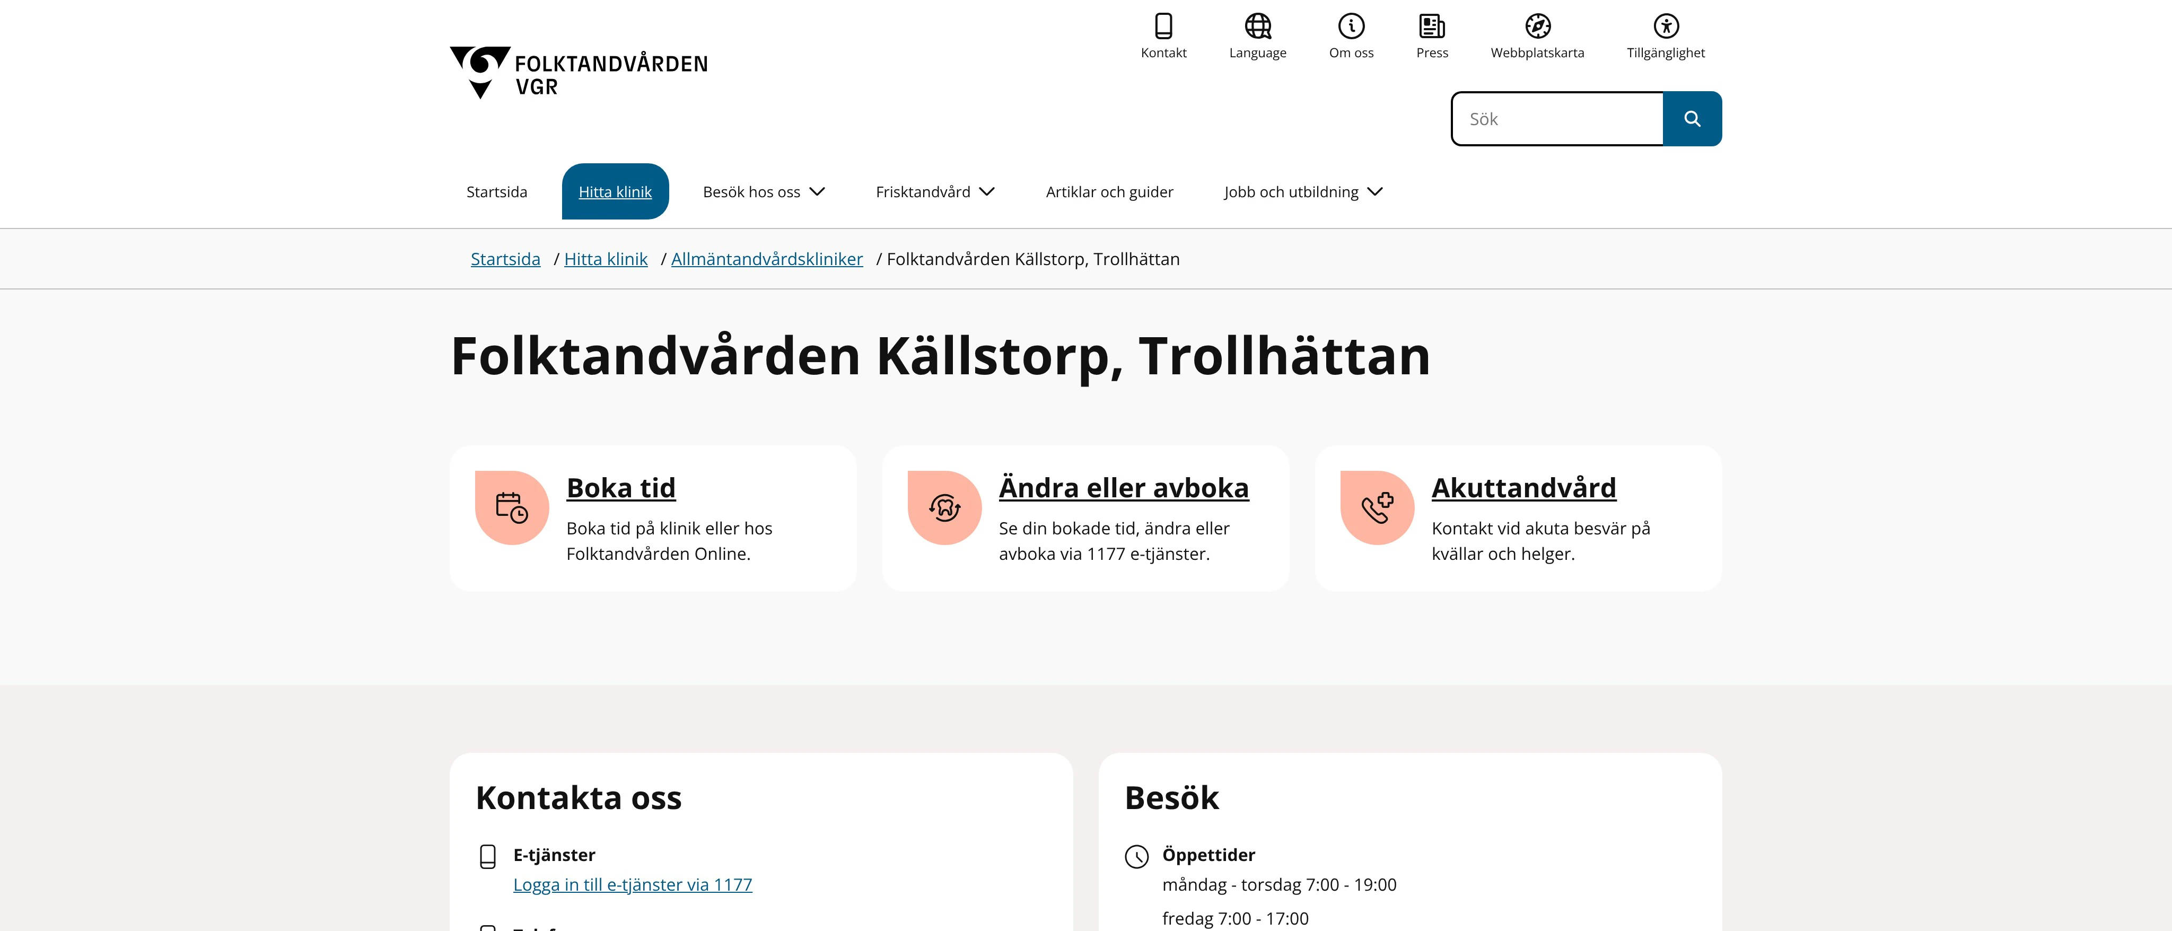Expand the Jobb och utbildning chevron

click(x=1375, y=191)
